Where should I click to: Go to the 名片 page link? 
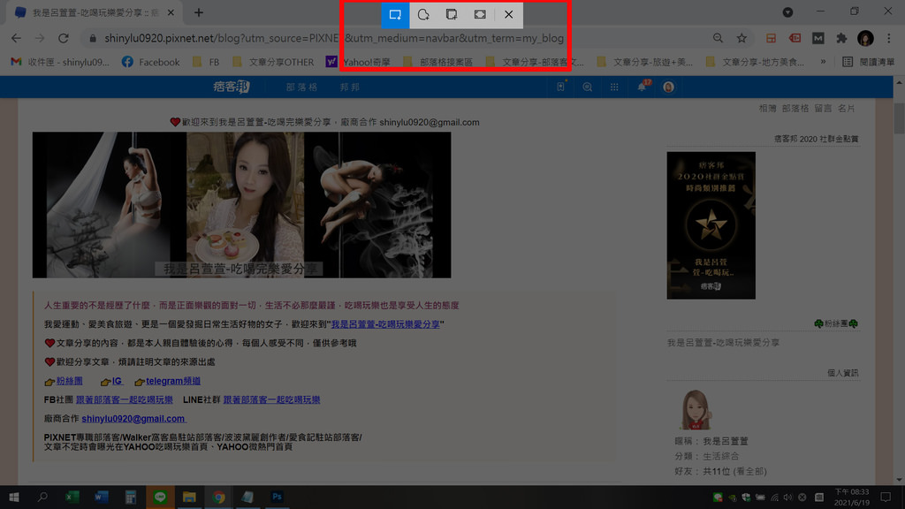click(846, 109)
